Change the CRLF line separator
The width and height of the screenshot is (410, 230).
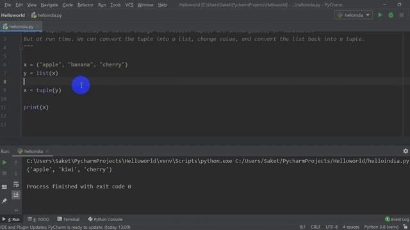[x=315, y=227]
